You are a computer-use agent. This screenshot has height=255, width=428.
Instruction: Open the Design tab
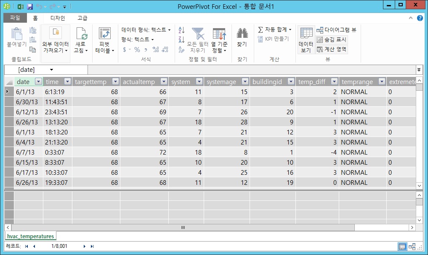coord(58,18)
